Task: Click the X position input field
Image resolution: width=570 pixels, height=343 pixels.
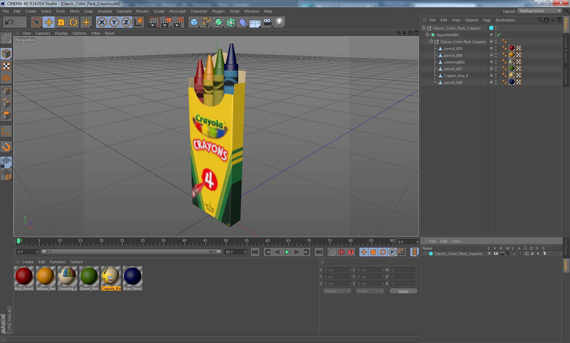Action: tap(338, 270)
